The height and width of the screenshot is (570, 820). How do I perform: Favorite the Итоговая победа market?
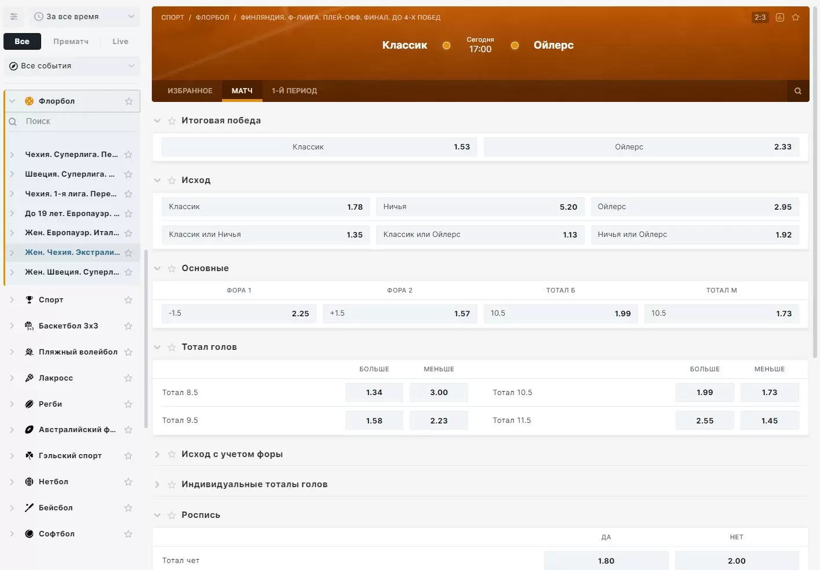tap(172, 121)
